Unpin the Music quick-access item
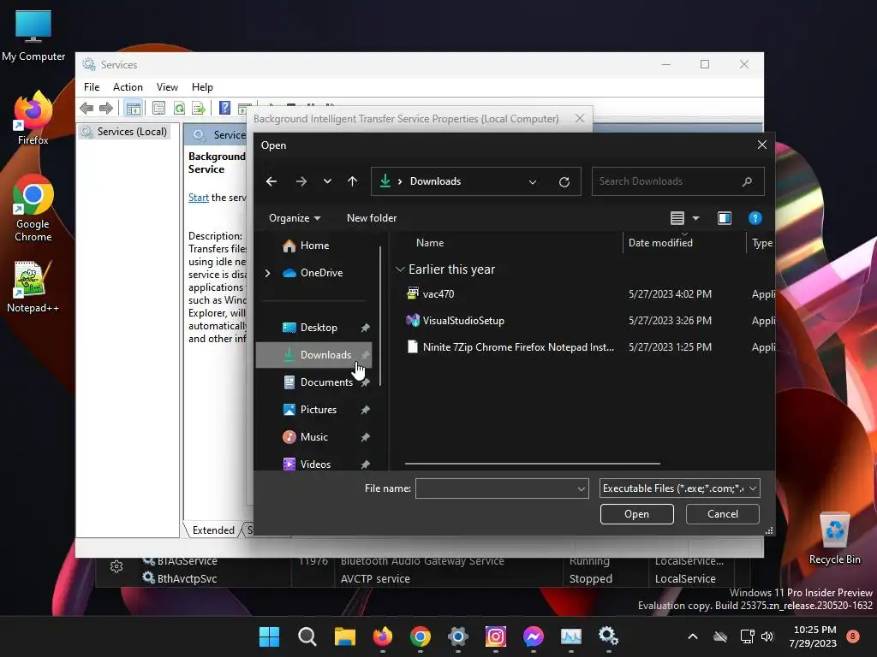Viewport: 877px width, 657px height. (365, 437)
